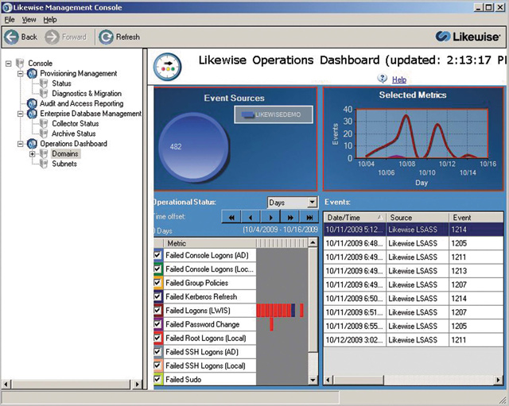
Task: Click the Metric column header
Action: point(209,243)
